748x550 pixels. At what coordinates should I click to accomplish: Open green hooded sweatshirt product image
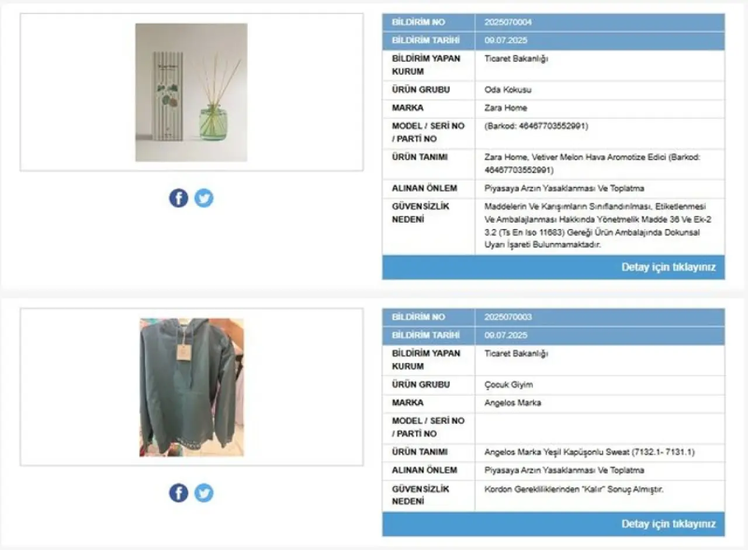click(191, 387)
